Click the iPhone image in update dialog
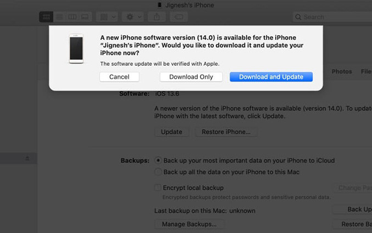 pos(76,49)
